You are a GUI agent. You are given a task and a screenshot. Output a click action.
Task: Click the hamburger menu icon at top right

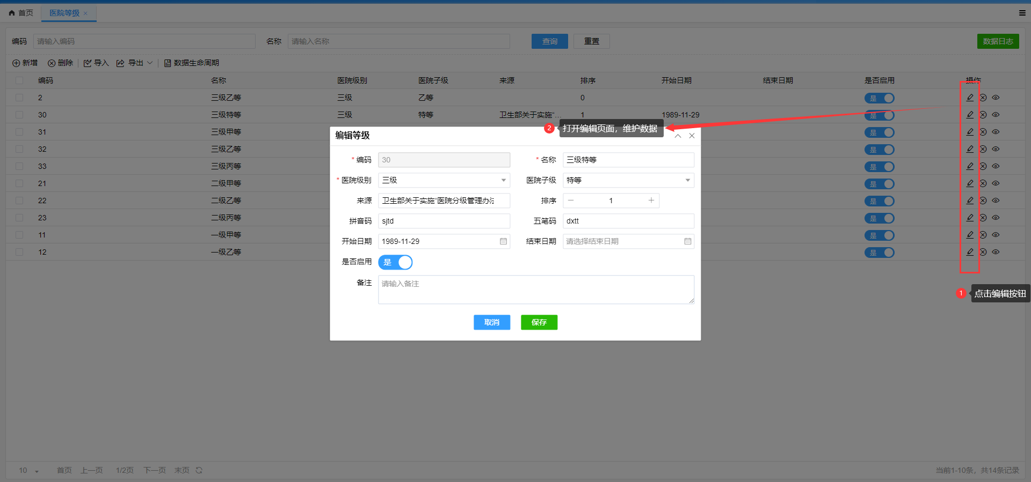click(x=1022, y=13)
